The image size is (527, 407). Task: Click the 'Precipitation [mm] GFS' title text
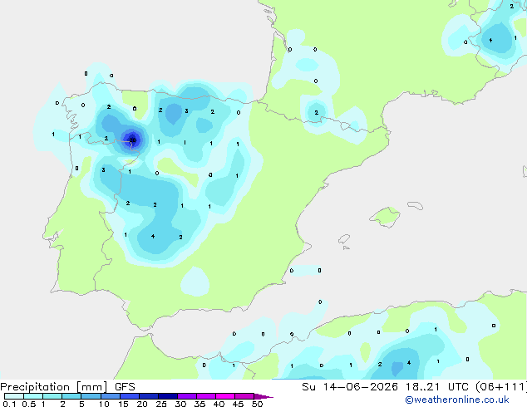click(67, 387)
